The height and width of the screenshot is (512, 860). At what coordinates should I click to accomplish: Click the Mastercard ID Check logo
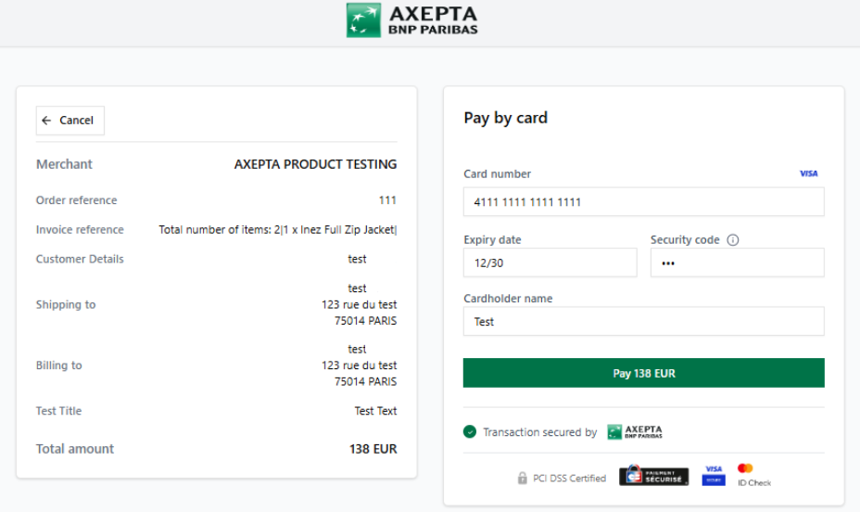pyautogui.click(x=746, y=474)
